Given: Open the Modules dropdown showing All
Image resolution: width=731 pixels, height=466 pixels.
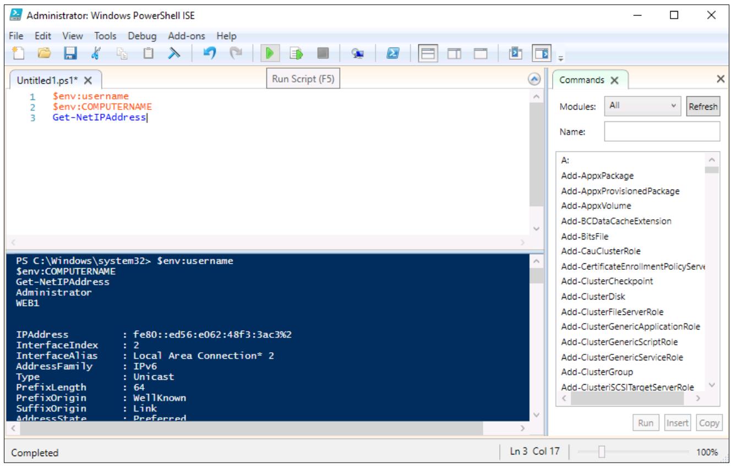Looking at the screenshot, I should [643, 106].
